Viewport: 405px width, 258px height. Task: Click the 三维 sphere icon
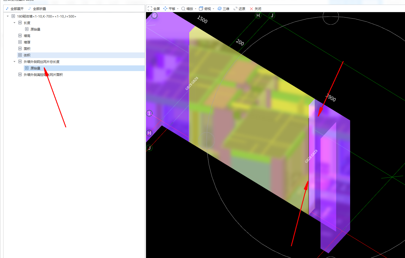[220, 9]
